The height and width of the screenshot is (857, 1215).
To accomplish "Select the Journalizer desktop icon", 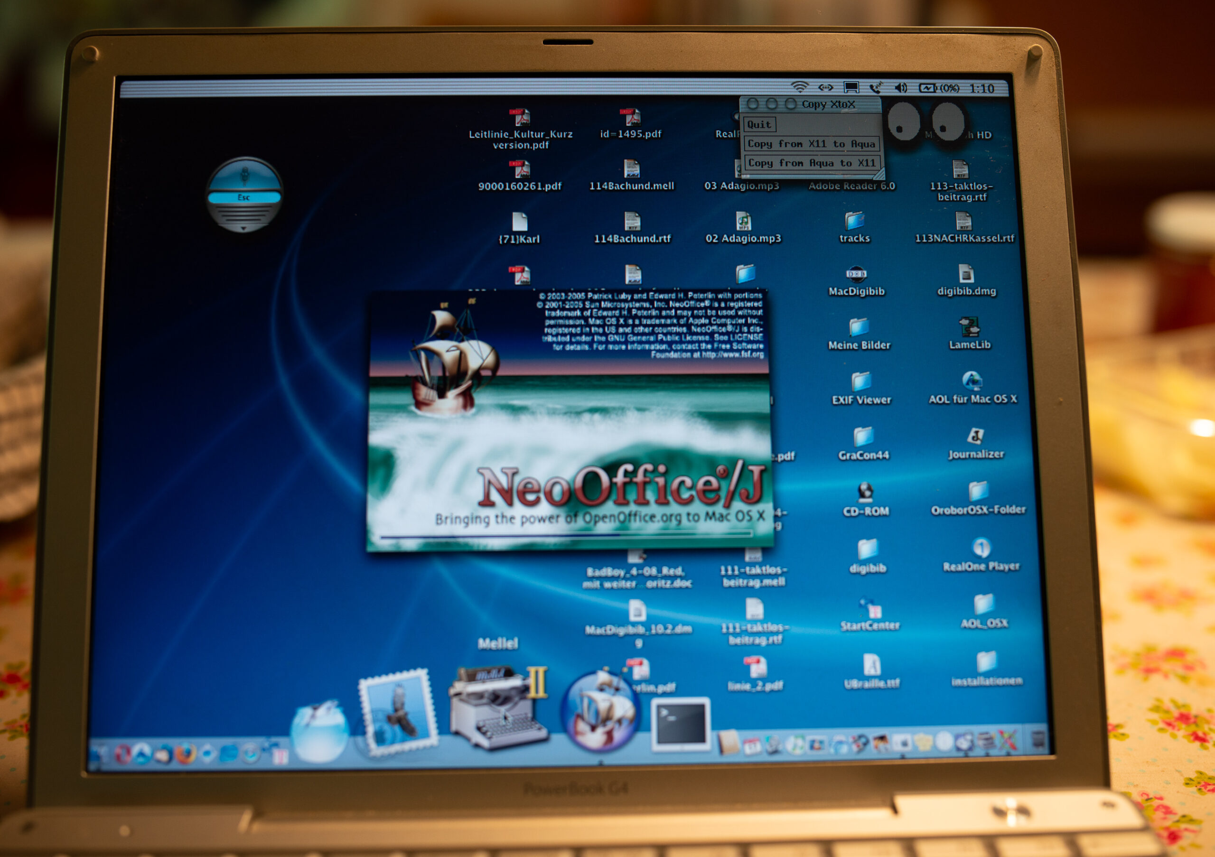I will point(975,437).
